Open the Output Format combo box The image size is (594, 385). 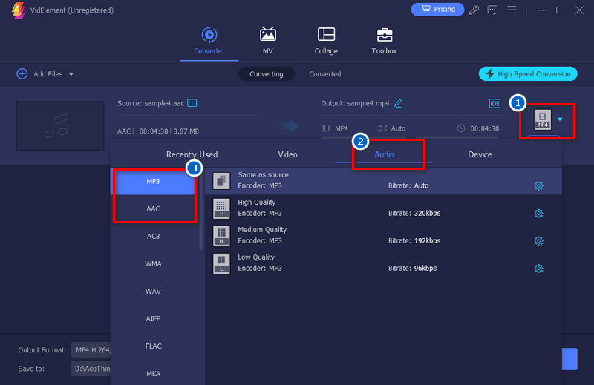click(91, 350)
